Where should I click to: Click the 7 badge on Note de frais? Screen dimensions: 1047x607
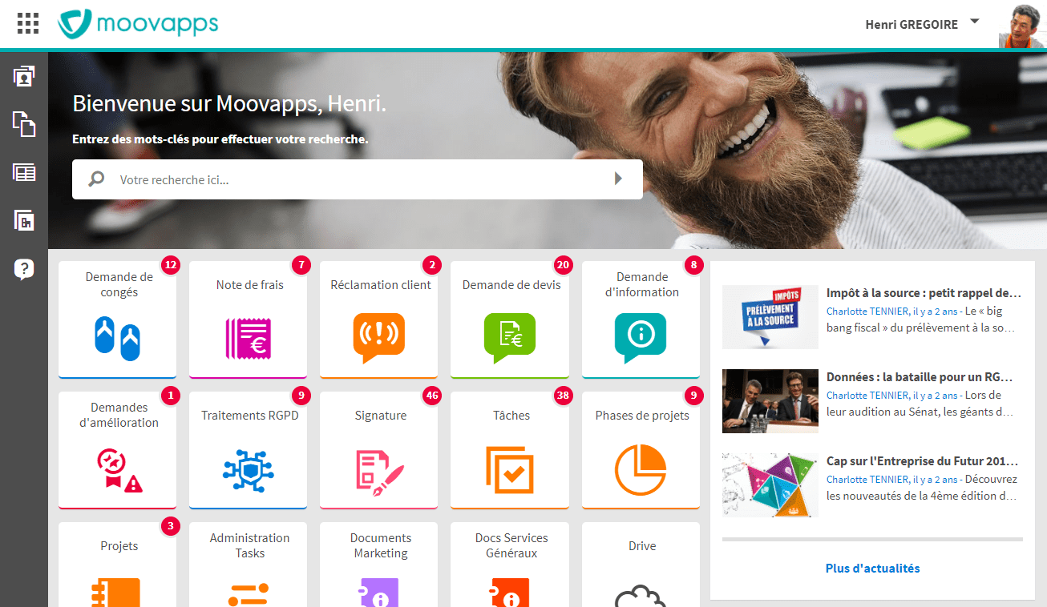click(x=301, y=264)
